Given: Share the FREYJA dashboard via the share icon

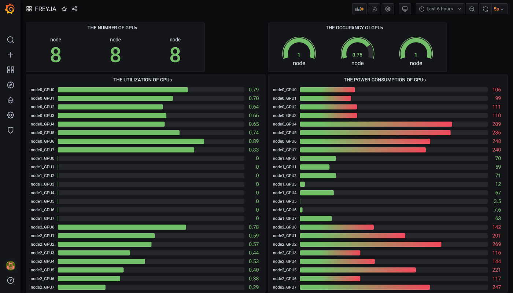Looking at the screenshot, I should pyautogui.click(x=74, y=8).
